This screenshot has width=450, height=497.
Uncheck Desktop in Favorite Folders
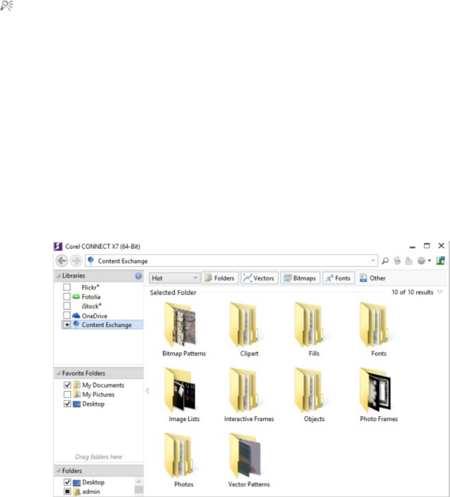coord(67,404)
